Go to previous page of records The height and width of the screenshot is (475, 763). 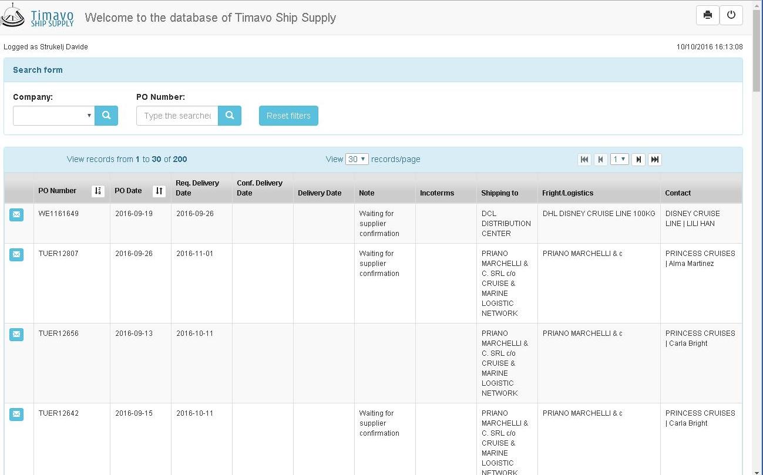point(601,159)
